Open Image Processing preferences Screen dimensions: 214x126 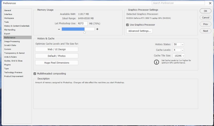coord(17,41)
